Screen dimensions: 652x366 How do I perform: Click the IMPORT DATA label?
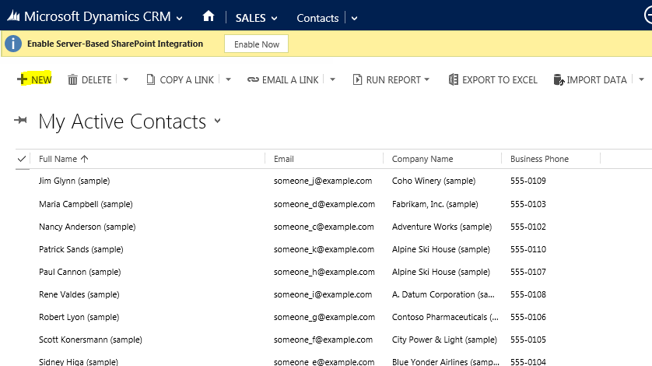click(597, 79)
